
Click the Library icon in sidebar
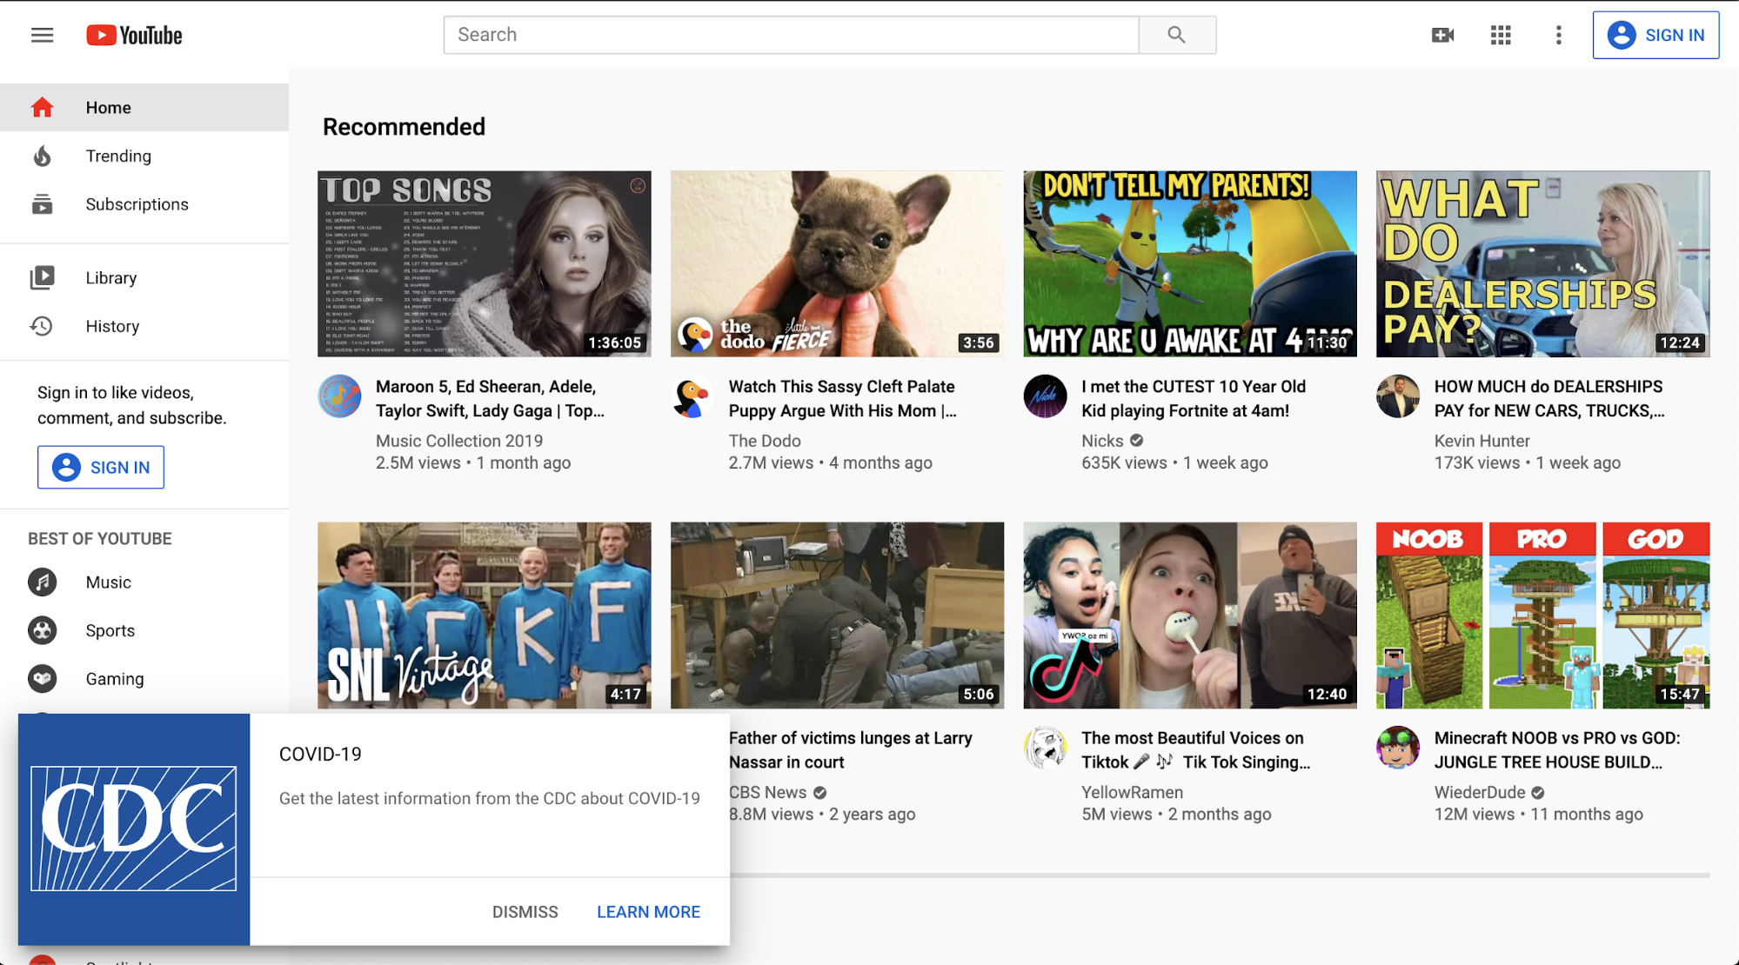[x=42, y=278]
